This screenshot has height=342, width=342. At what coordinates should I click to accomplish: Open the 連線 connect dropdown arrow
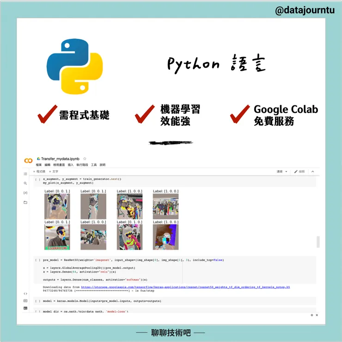(286, 171)
